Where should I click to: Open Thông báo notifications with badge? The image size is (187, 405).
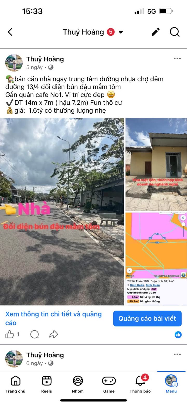[140, 384]
